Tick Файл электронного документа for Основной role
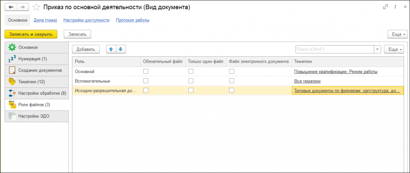410x173 pixels. coord(231,71)
